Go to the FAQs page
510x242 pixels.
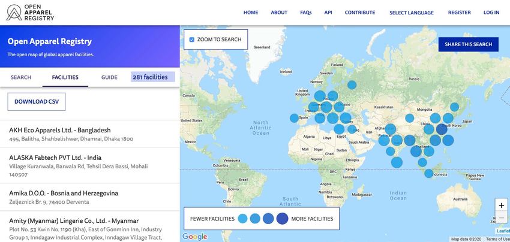[306, 13]
